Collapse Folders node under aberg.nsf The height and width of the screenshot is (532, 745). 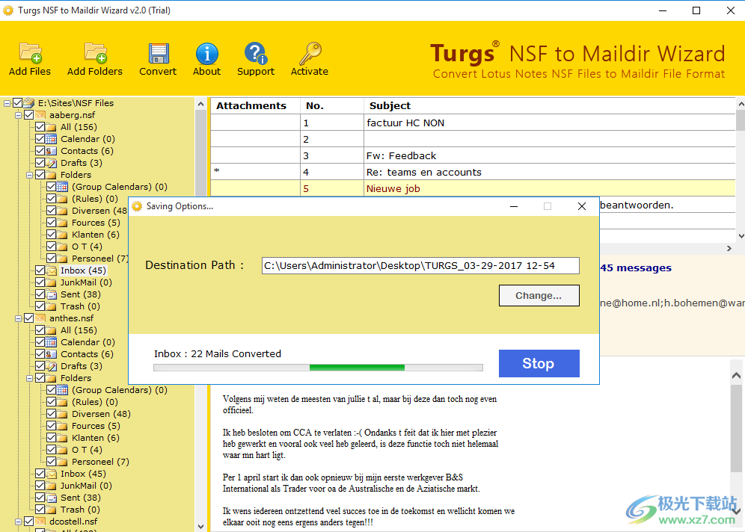click(29, 175)
